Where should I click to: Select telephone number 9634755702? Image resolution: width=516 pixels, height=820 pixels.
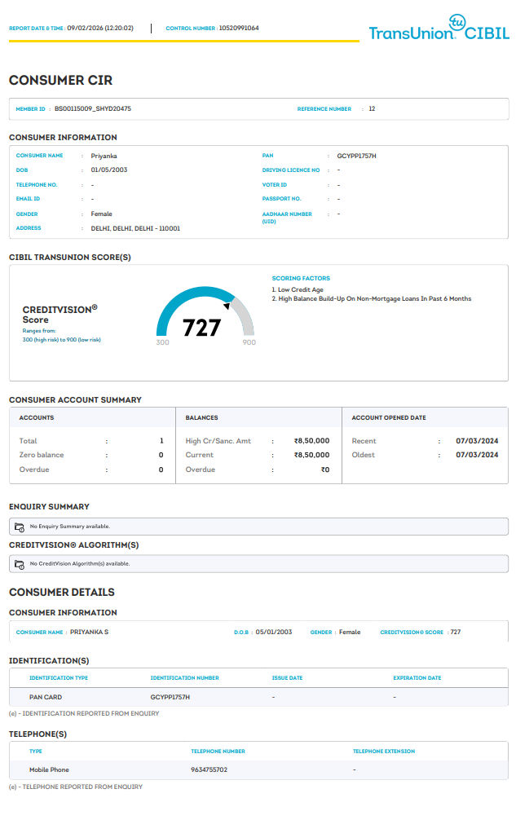[x=209, y=769]
